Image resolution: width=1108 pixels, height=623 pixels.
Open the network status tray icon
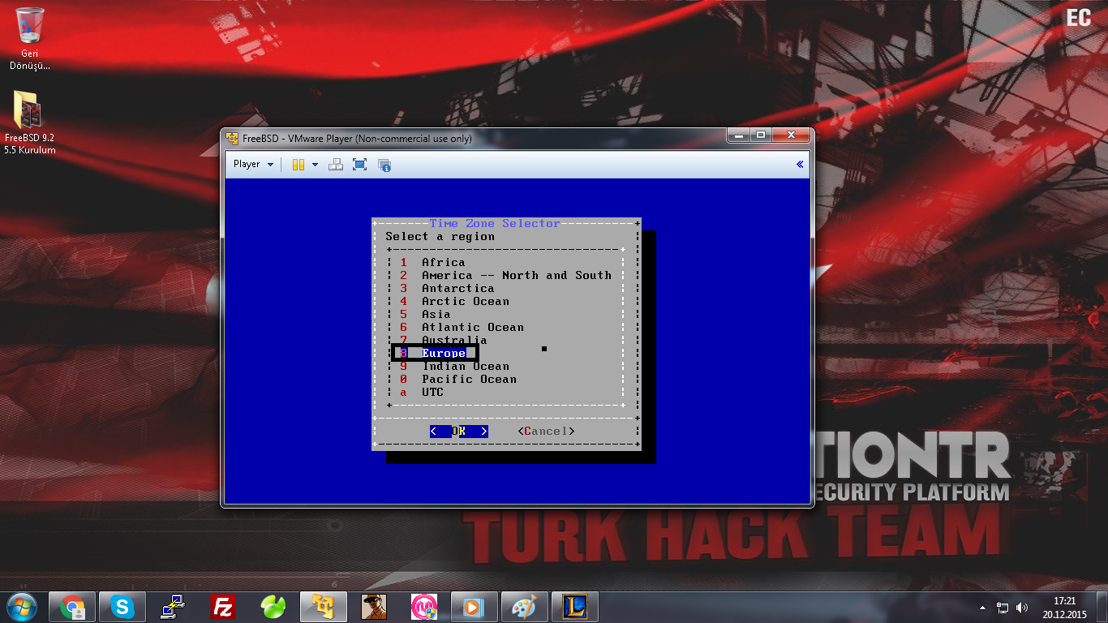tap(1003, 608)
